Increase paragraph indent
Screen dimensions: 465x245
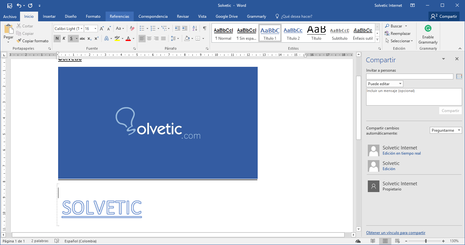pyautogui.click(x=185, y=28)
